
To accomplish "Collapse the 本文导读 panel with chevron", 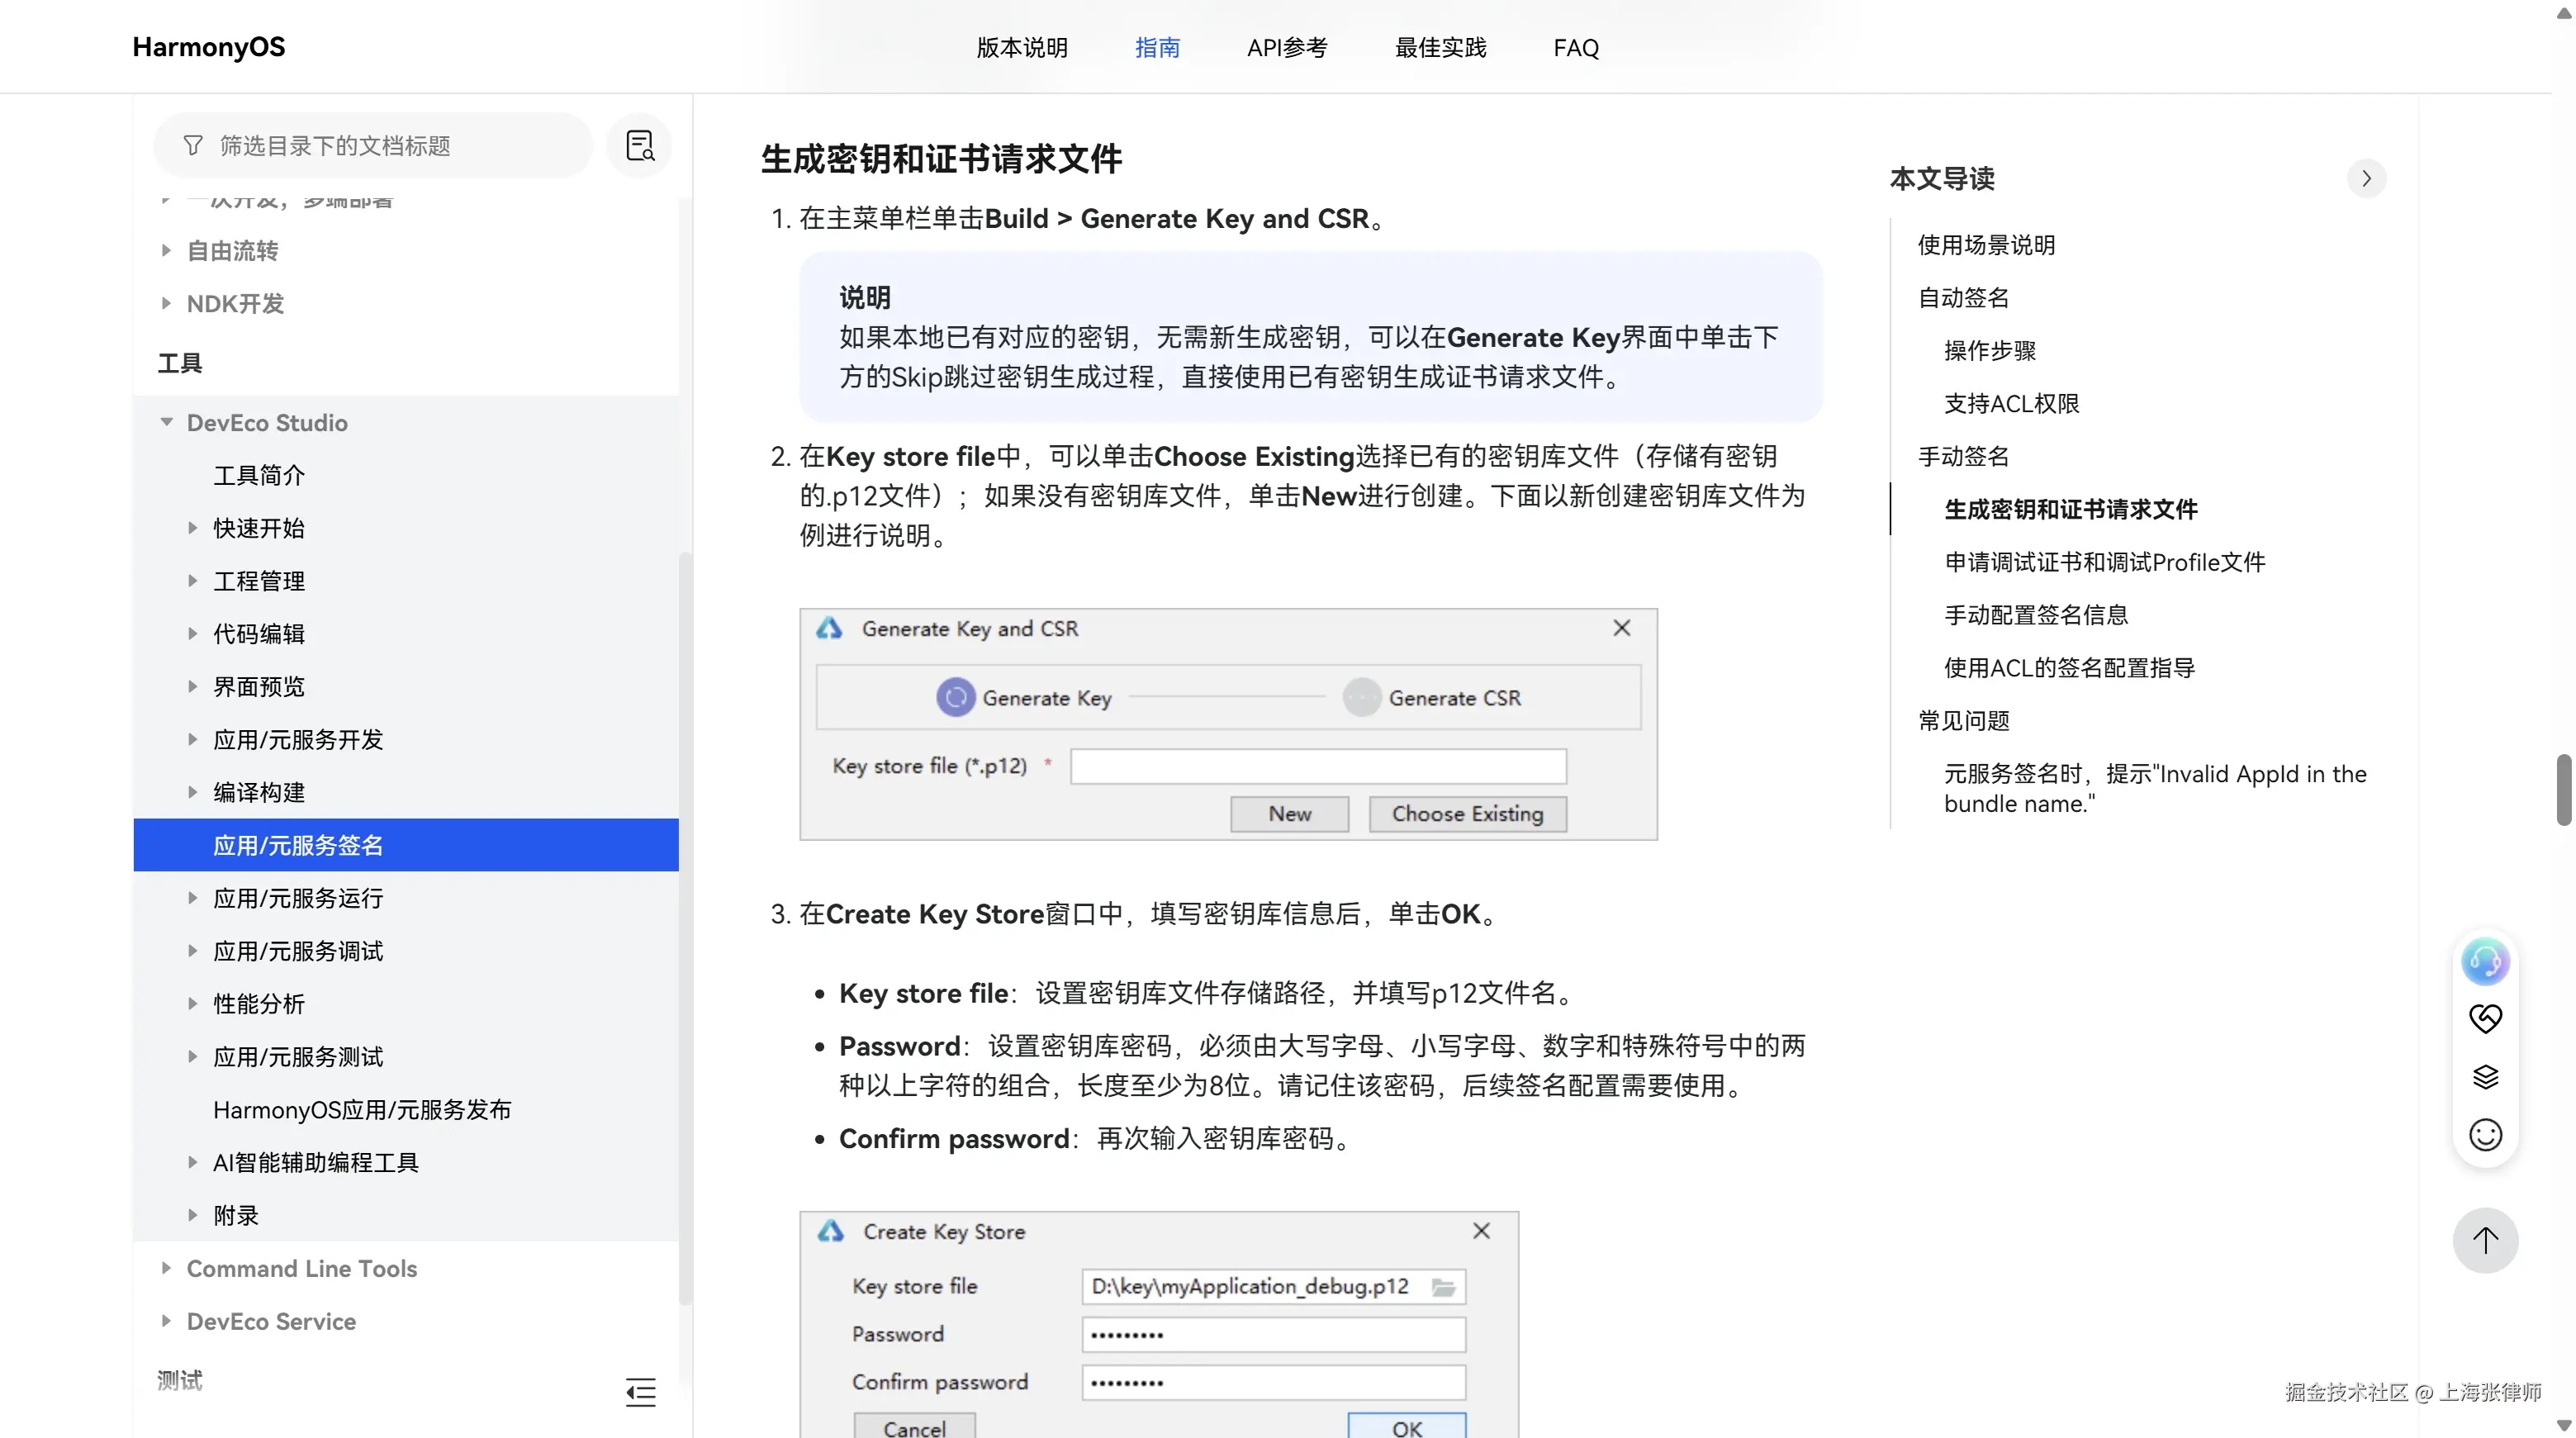I will tap(2365, 179).
